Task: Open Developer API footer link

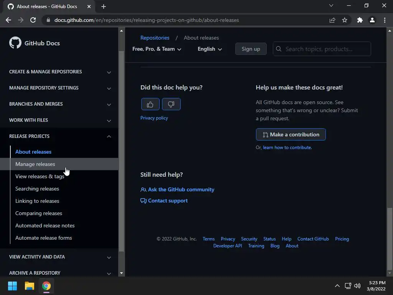Action: [x=228, y=246]
